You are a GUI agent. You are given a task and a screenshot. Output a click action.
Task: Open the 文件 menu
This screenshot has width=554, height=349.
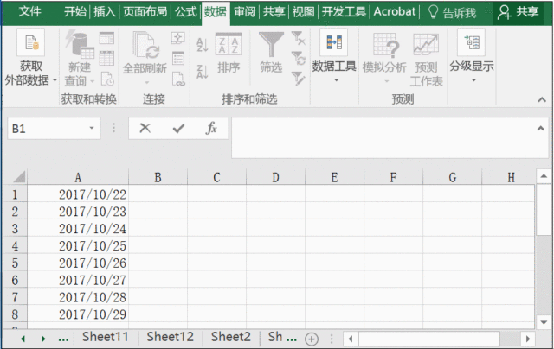pyautogui.click(x=30, y=12)
